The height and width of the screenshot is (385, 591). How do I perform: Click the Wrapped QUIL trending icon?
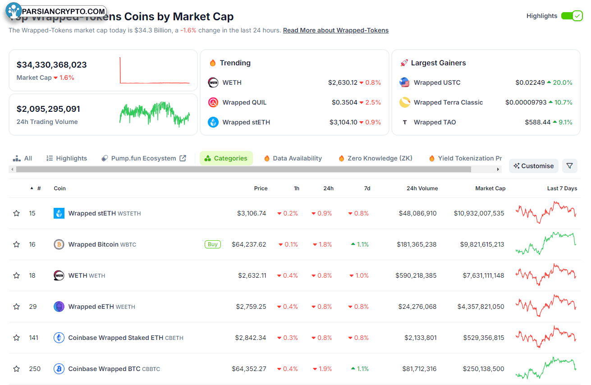(x=213, y=102)
